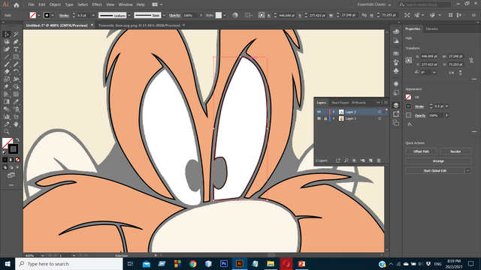The image size is (481, 270).
Task: Open zoom level dropdown at bottom
Action: pos(42,255)
